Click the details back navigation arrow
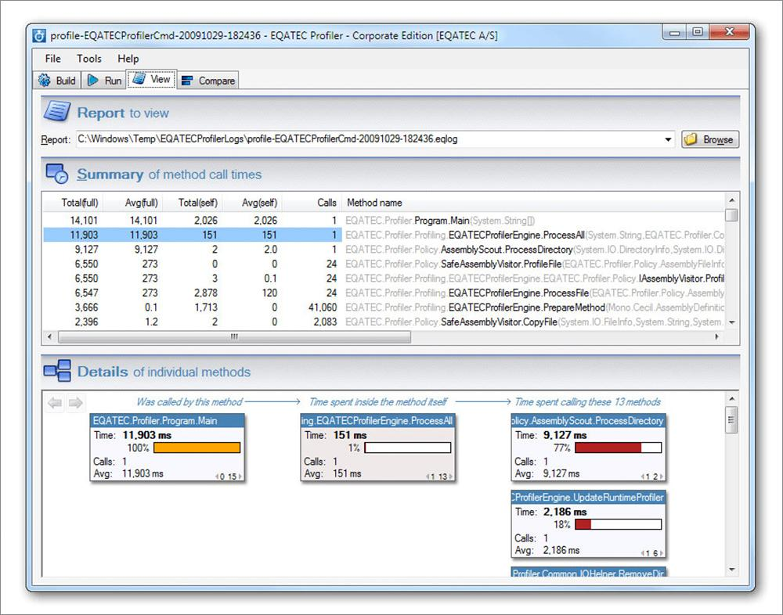The height and width of the screenshot is (615, 783). [55, 402]
